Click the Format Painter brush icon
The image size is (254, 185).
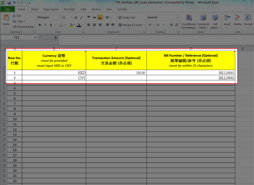click(14, 27)
